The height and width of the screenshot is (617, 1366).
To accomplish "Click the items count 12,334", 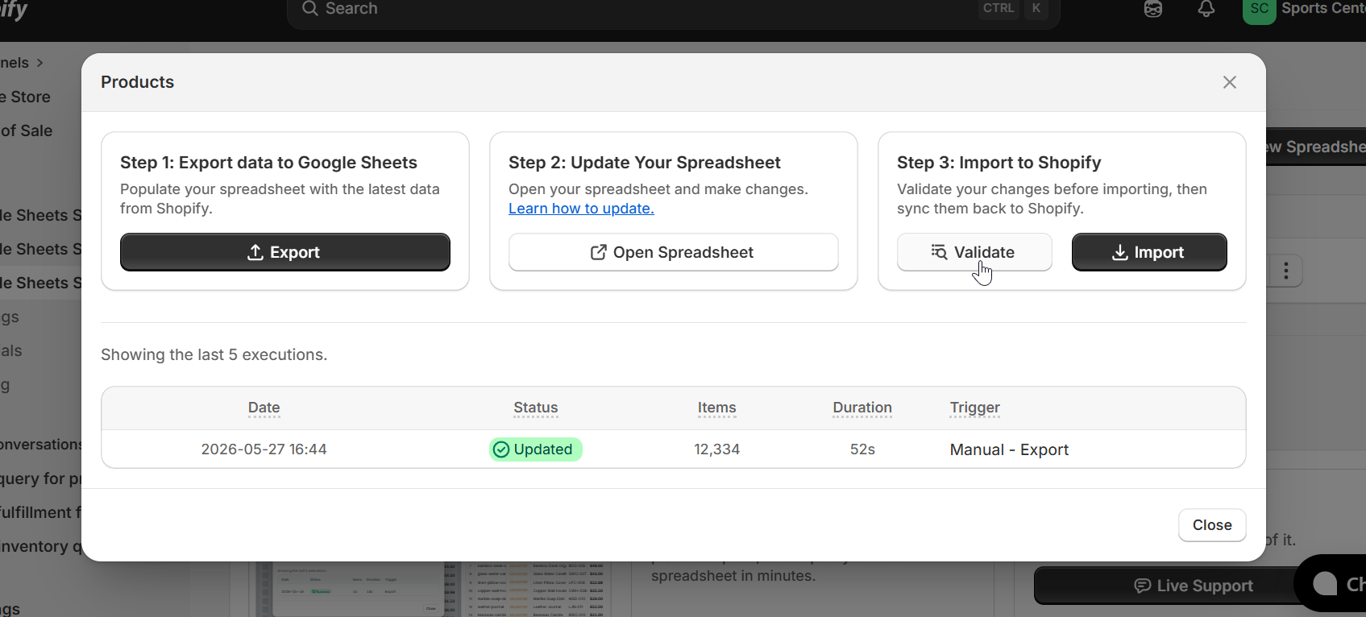I will tap(716, 449).
